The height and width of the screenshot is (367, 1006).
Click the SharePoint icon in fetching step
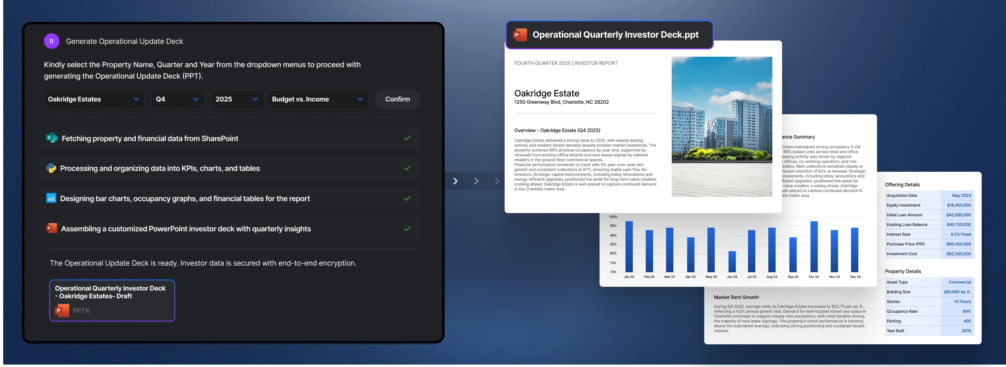pyautogui.click(x=52, y=138)
